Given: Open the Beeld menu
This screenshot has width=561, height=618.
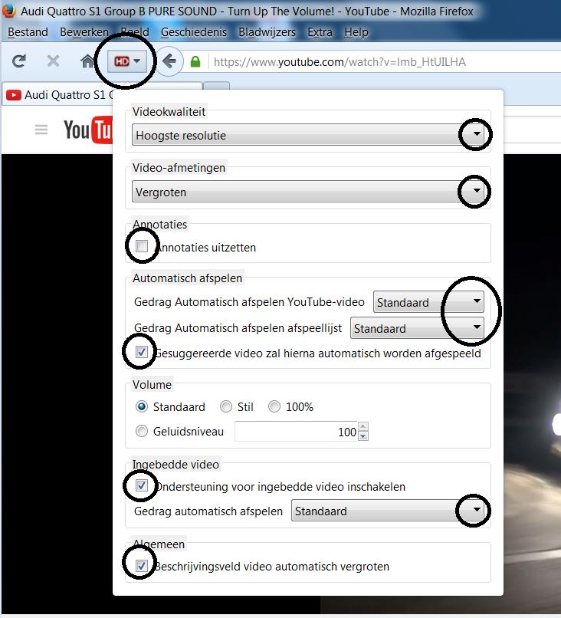Looking at the screenshot, I should click(135, 32).
